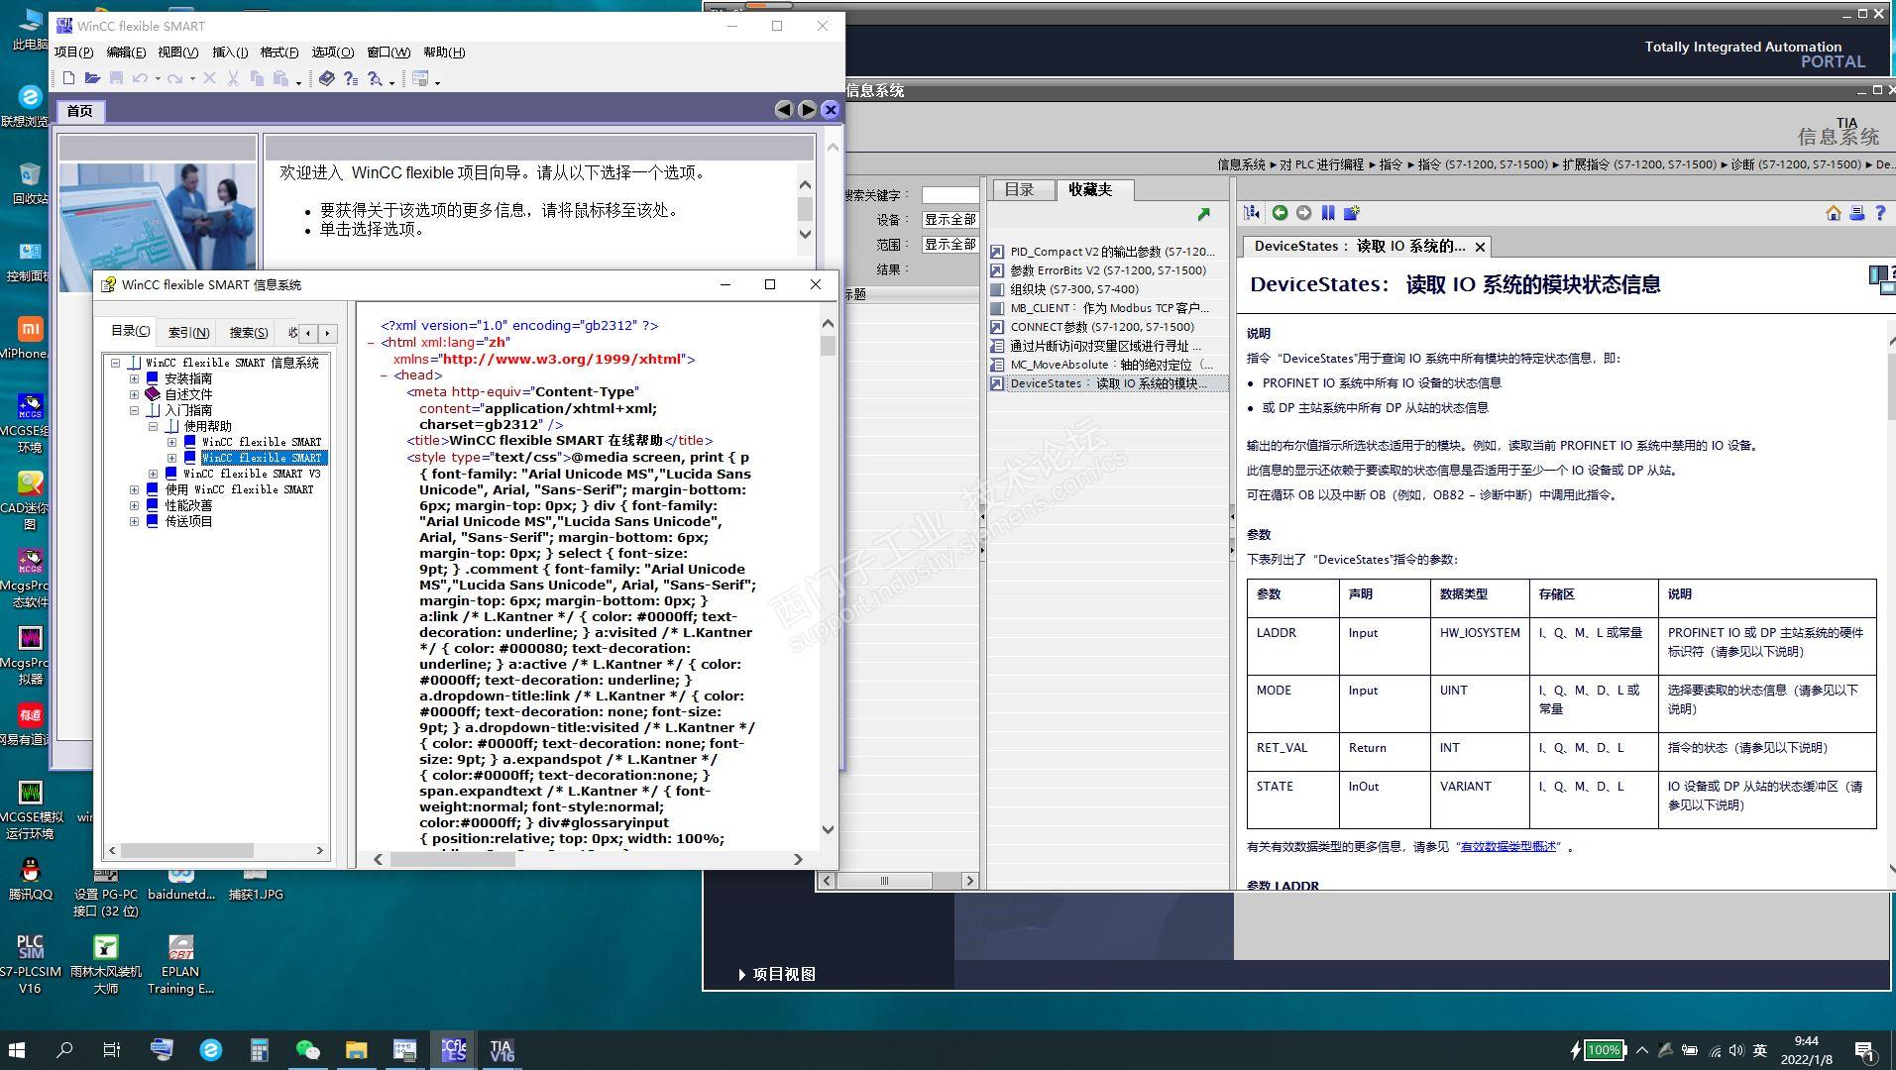This screenshot has height=1070, width=1896.
Task: Click the XML content vertical scrollbar down arrow
Action: 829,829
